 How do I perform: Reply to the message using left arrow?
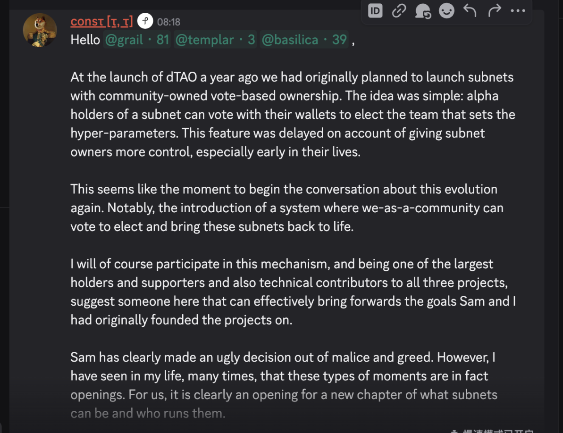click(470, 11)
